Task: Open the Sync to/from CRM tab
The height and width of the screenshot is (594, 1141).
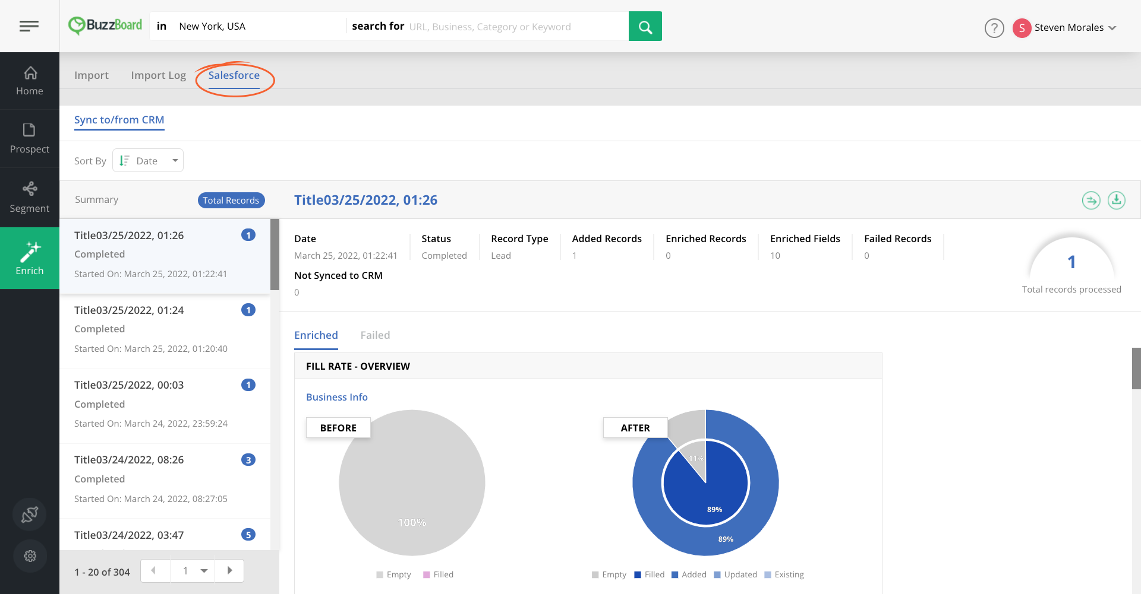Action: [x=119, y=120]
